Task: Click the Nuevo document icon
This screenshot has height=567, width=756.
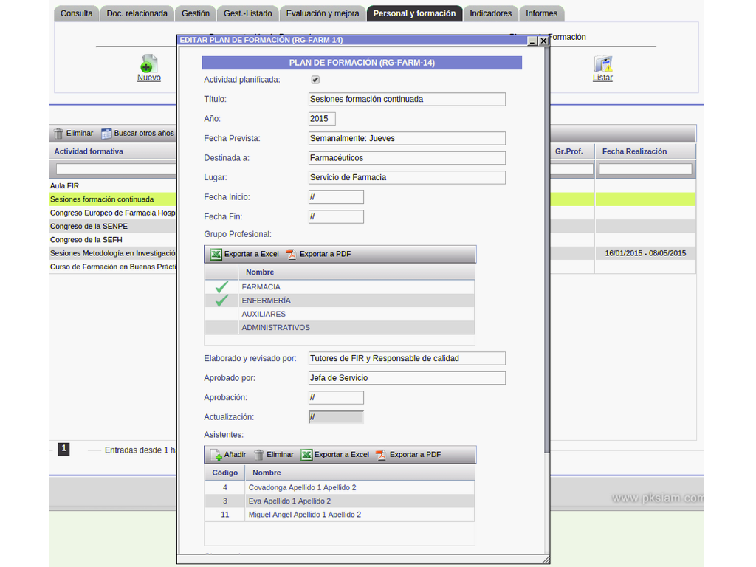Action: (x=149, y=63)
